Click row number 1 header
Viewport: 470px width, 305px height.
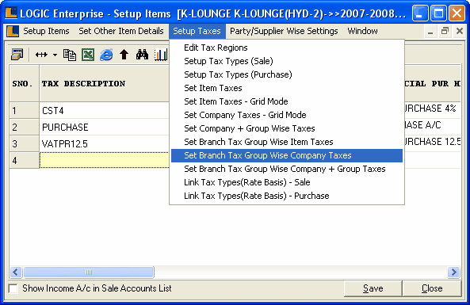click(25, 111)
